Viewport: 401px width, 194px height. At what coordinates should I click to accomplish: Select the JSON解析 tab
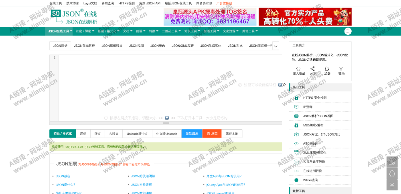click(x=60, y=46)
